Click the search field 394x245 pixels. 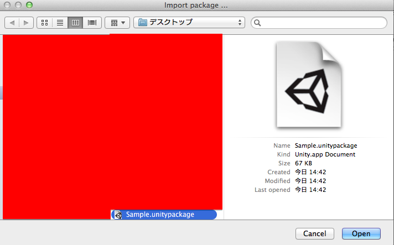pos(319,23)
